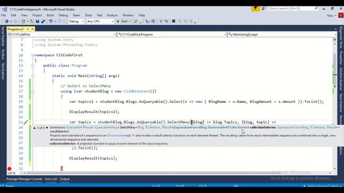
Task: Click the Navigate Backward toolbar icon
Action: point(6,21)
